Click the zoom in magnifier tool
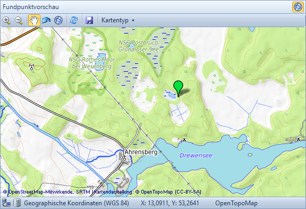 click(7, 20)
